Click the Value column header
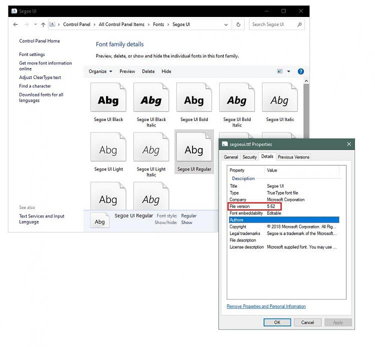This screenshot has height=347, width=375. [x=302, y=170]
